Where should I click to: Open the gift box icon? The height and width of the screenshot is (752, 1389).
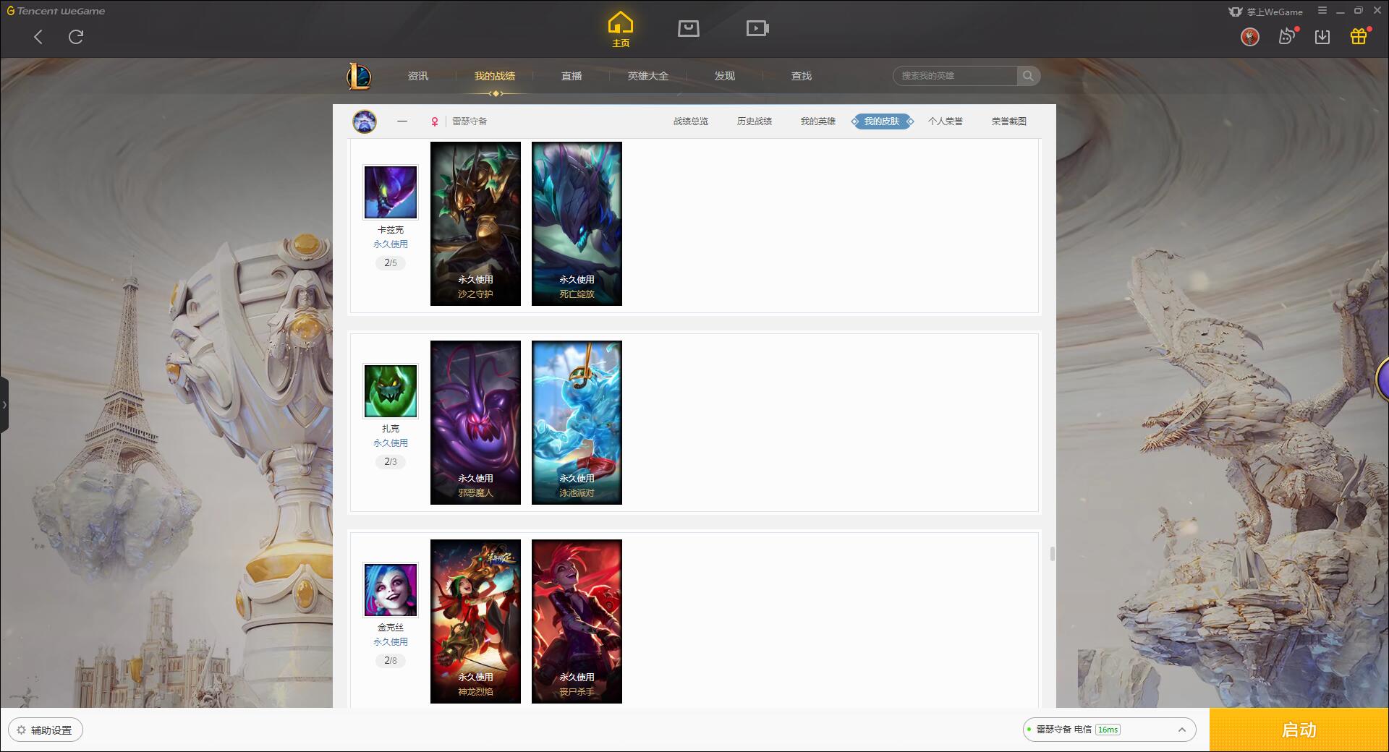pos(1359,36)
